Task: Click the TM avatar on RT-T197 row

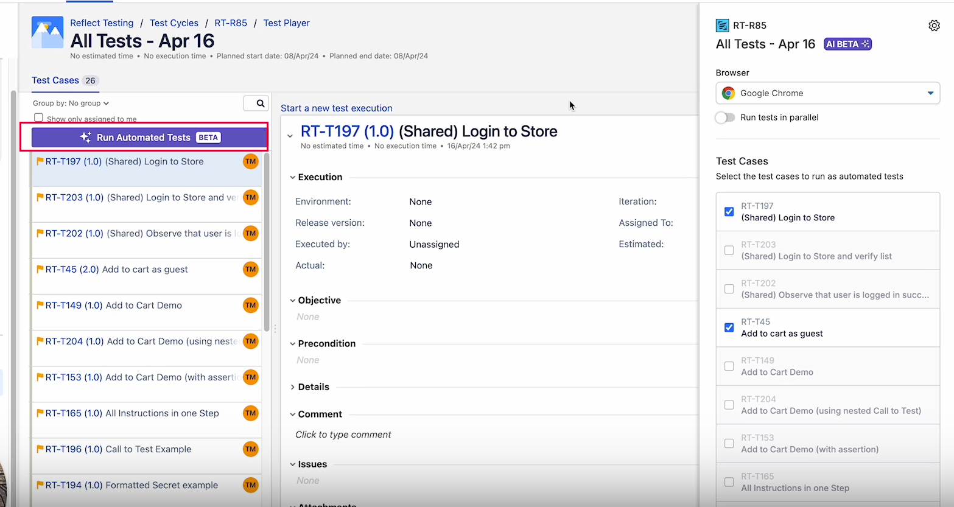Action: click(x=251, y=162)
